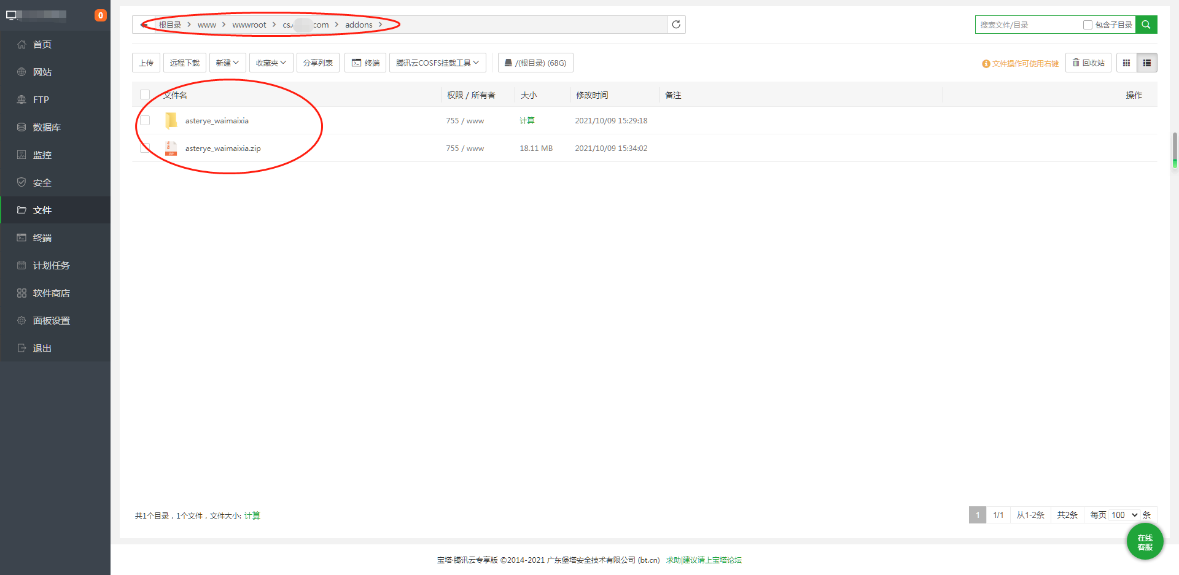Expand the 新建 dropdown
The width and height of the screenshot is (1179, 575).
pyautogui.click(x=228, y=63)
